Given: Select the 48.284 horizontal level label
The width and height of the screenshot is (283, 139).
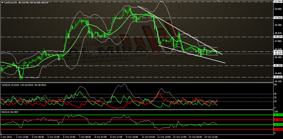Looking at the screenshot, I should (278, 37).
